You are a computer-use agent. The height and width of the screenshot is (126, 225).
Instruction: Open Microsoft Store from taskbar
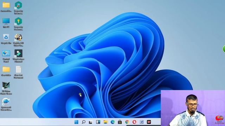120,122
